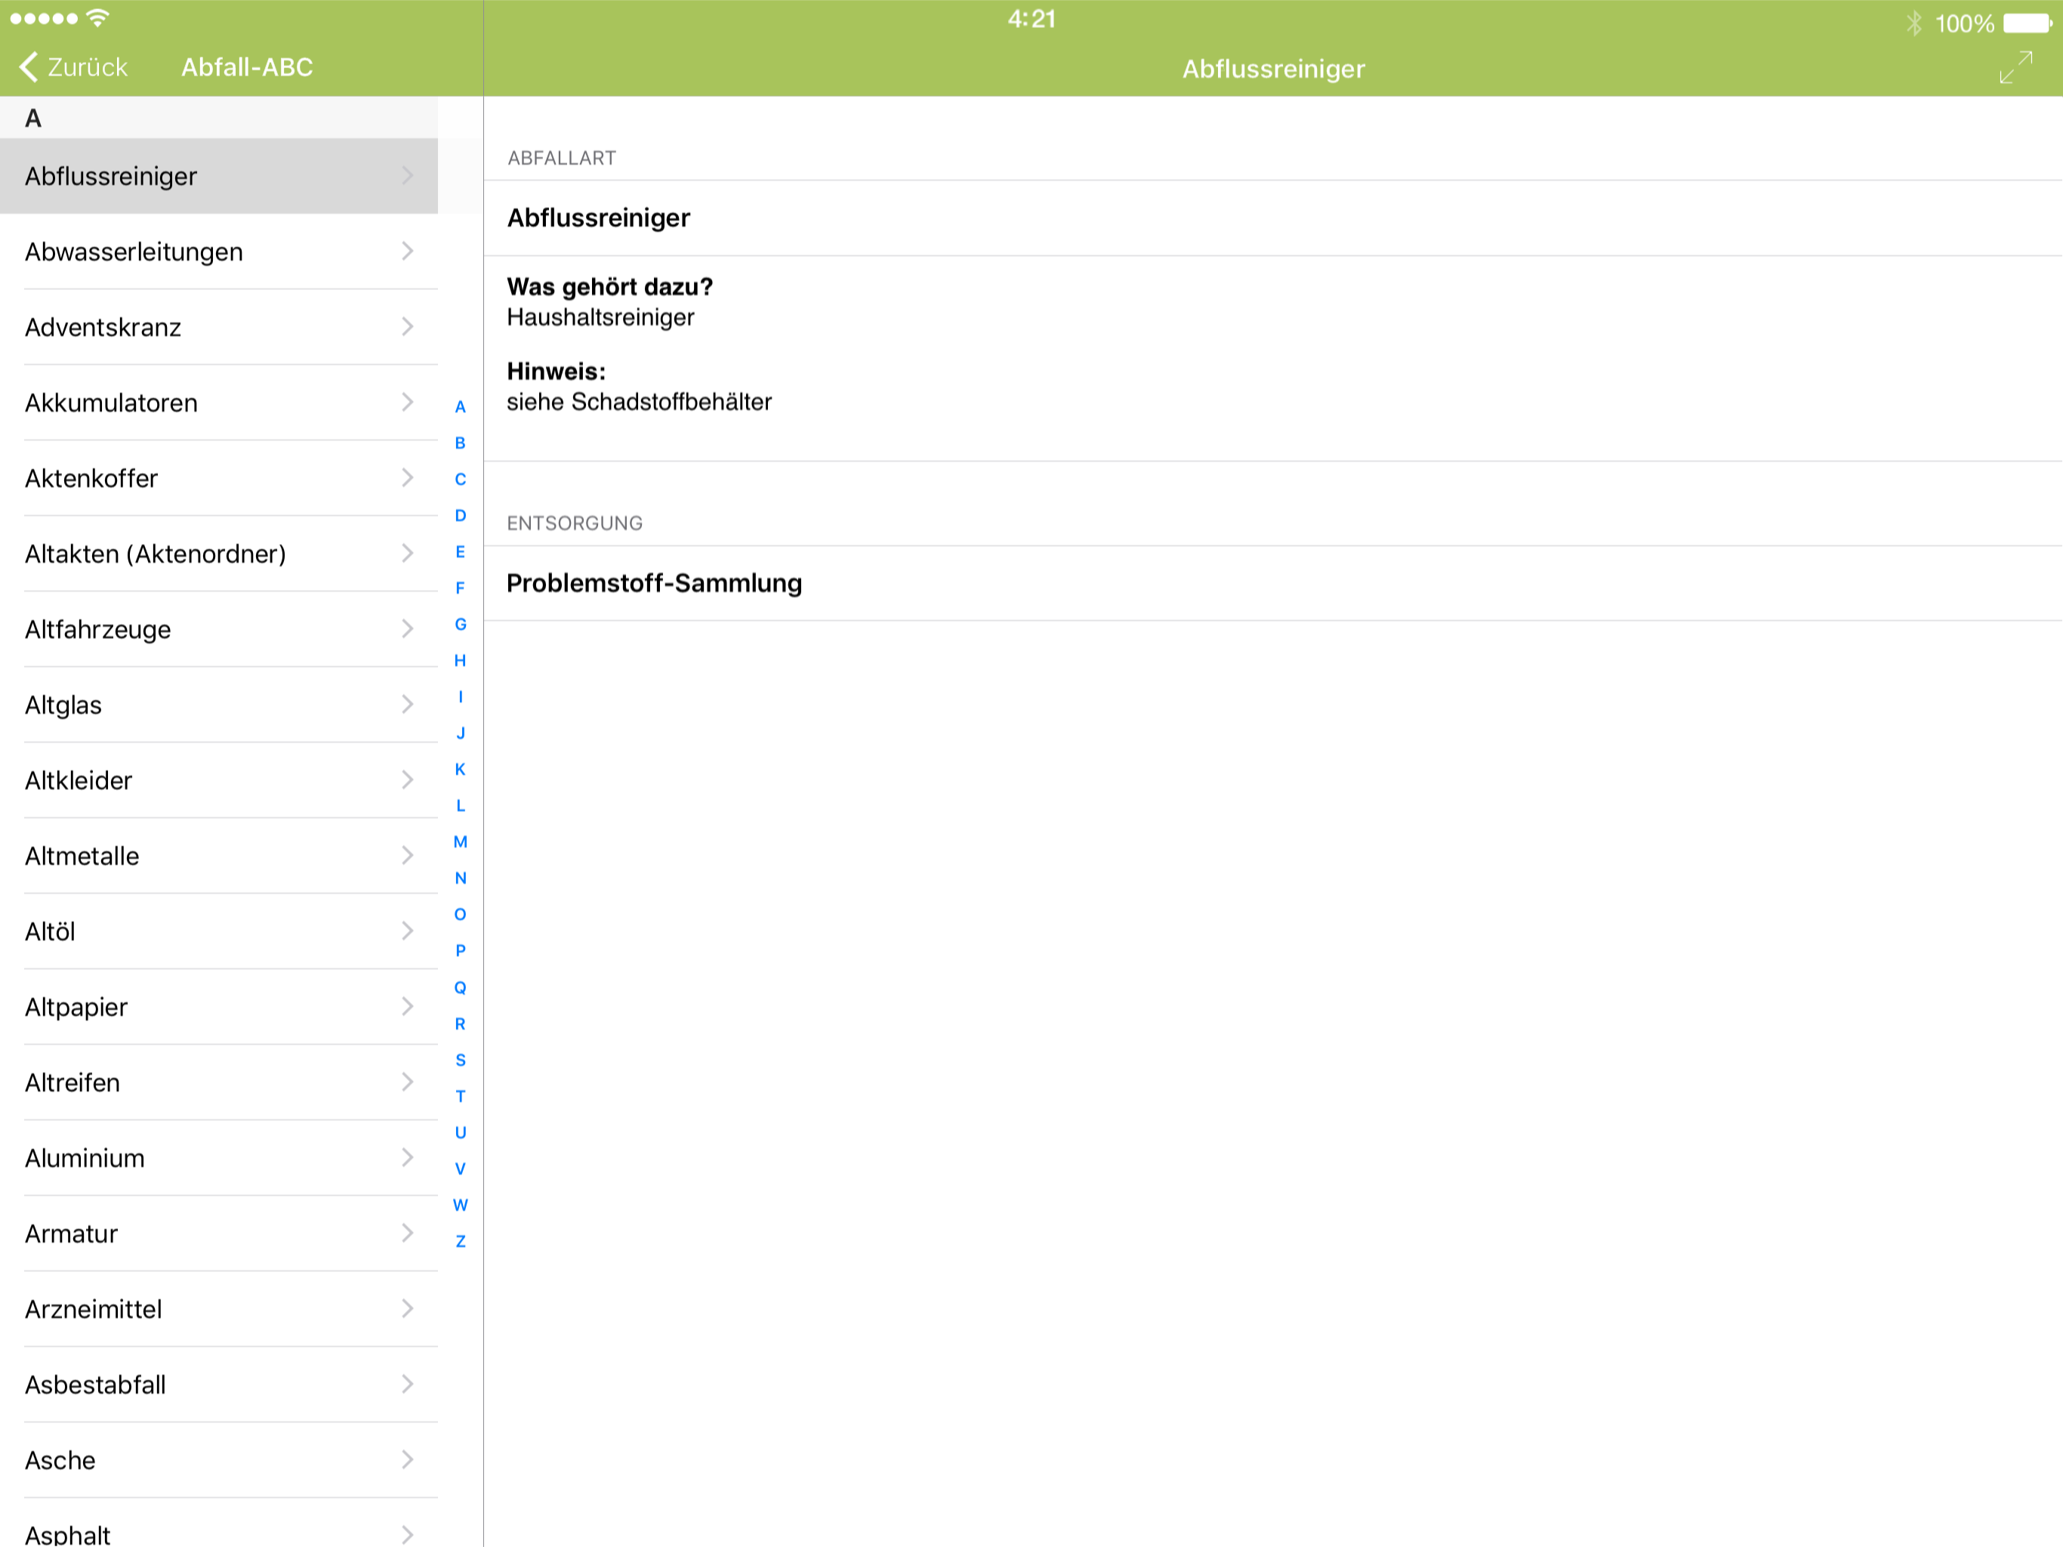The height and width of the screenshot is (1547, 2063).
Task: Click the chevron next to Altreifen
Action: (408, 1082)
